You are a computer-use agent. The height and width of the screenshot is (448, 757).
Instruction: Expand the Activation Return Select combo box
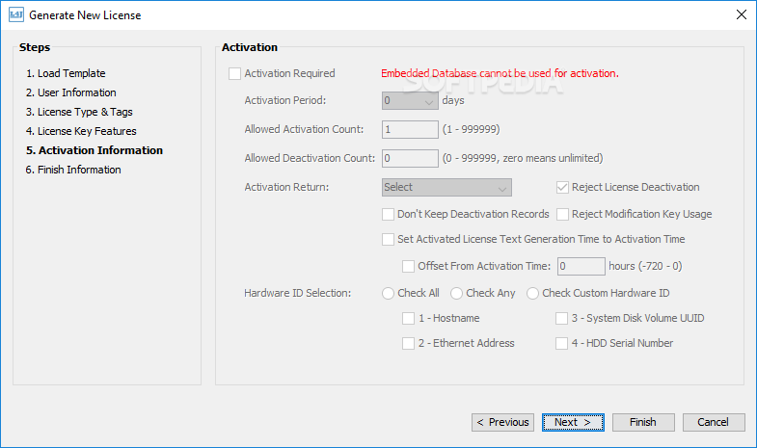pyautogui.click(x=446, y=188)
